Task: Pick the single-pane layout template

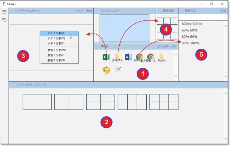Action: [37, 102]
